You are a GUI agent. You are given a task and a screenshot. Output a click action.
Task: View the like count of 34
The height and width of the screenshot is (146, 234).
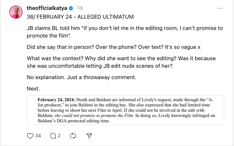click(38, 136)
